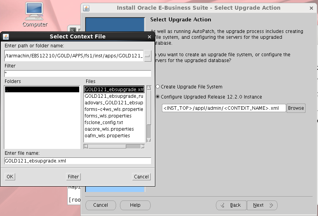The image size is (318, 216).
Task: Cancel the Oracle E-Business Suite installer
Action: 101,205
